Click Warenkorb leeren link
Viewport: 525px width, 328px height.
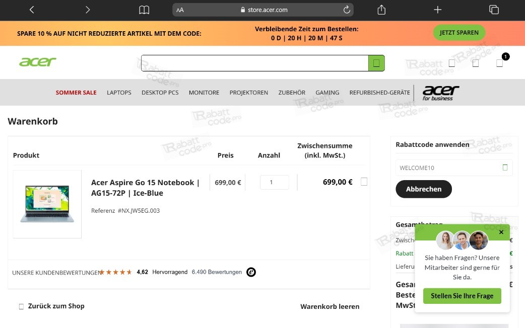pos(330,306)
